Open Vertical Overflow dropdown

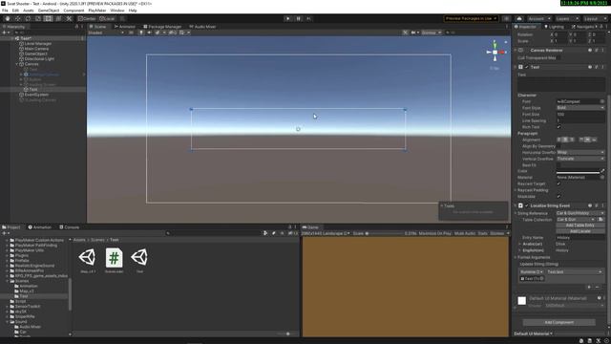pos(580,159)
